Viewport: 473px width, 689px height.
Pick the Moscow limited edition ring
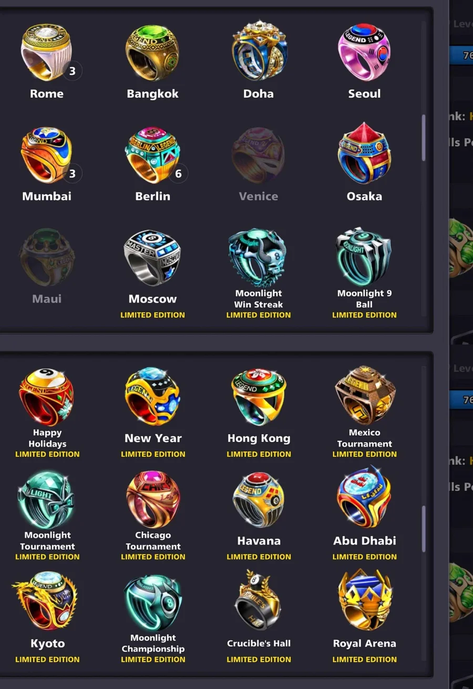pos(152,258)
